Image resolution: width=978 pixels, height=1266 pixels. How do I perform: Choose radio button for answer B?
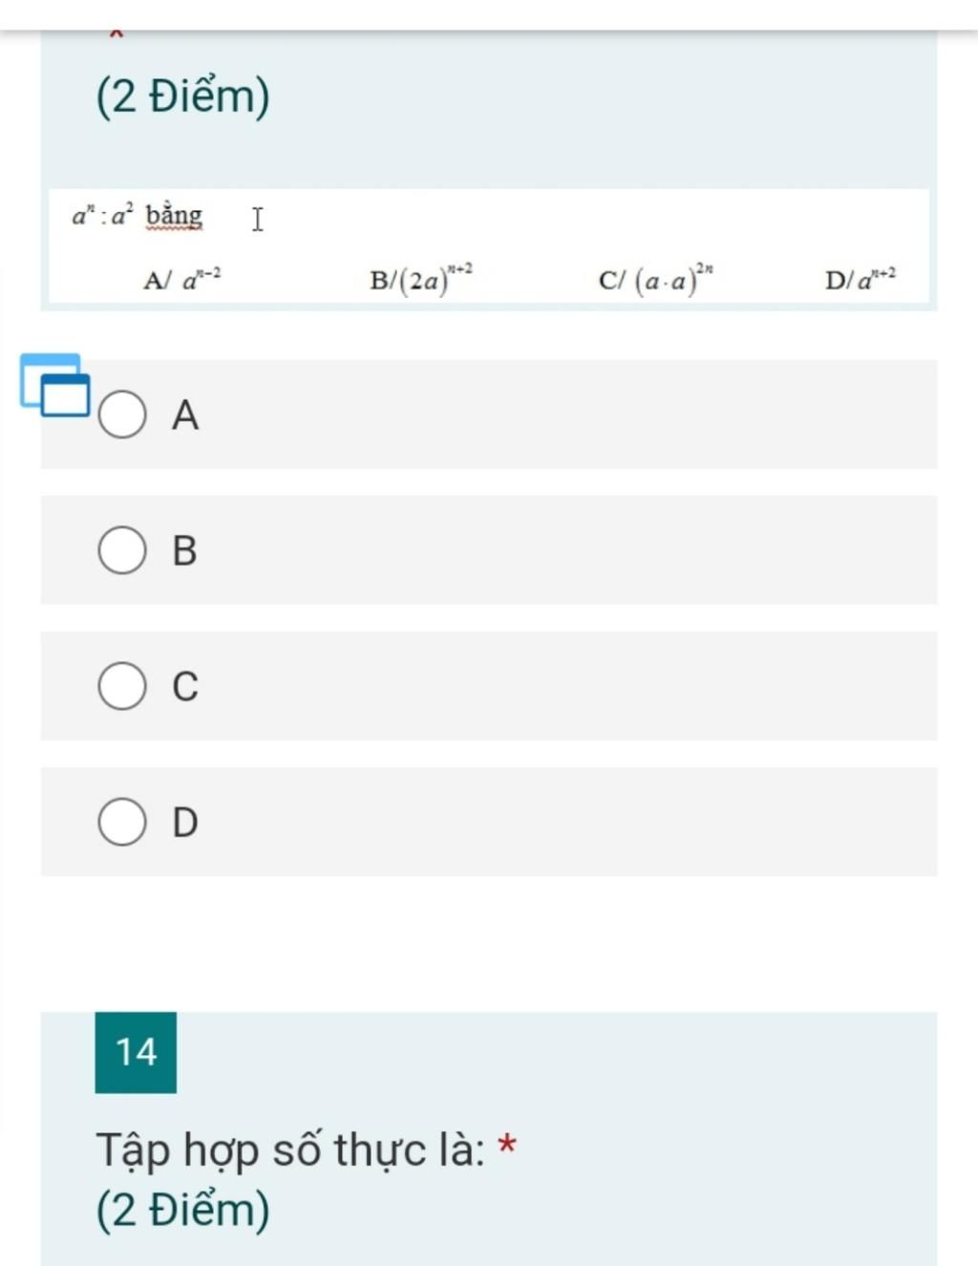coord(122,550)
